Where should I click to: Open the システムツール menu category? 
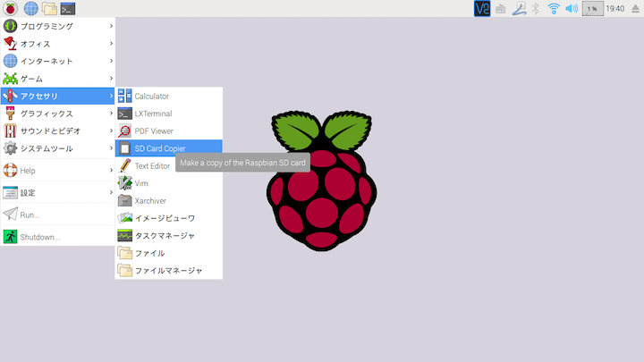coord(58,148)
